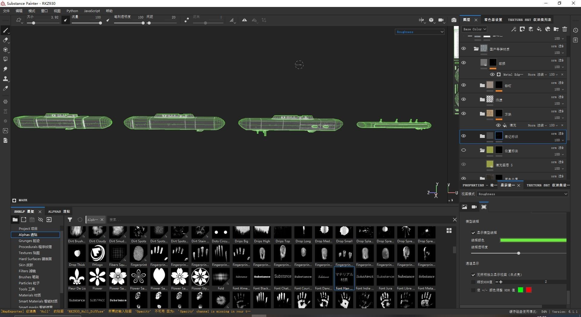
Task: Open viewport mode dropdown in top toolbar
Action: (432, 20)
